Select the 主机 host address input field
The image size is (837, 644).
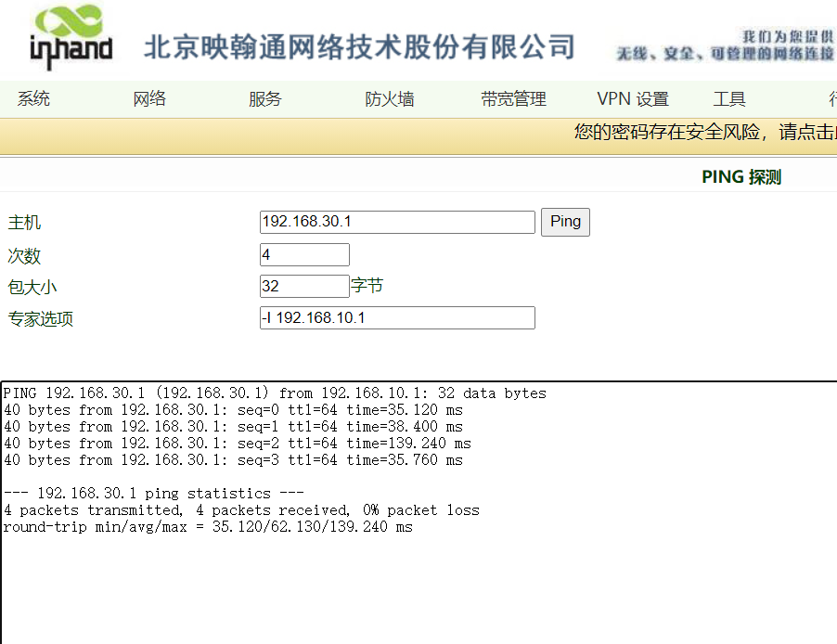397,222
